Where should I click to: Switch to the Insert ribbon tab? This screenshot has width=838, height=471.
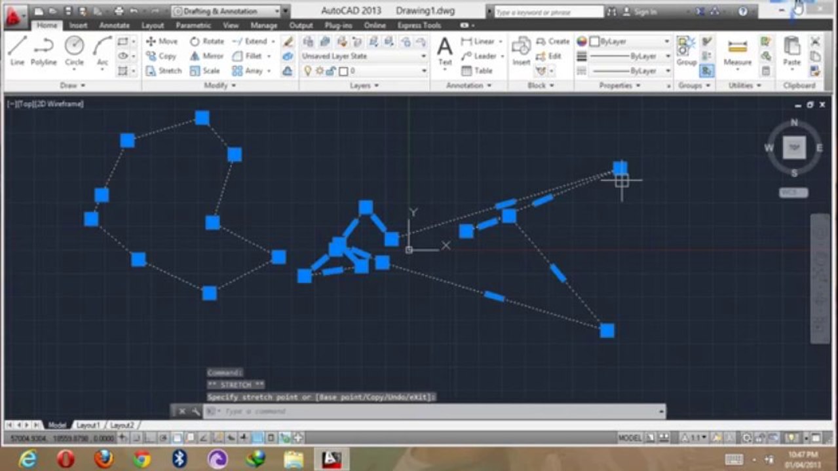pyautogui.click(x=78, y=26)
